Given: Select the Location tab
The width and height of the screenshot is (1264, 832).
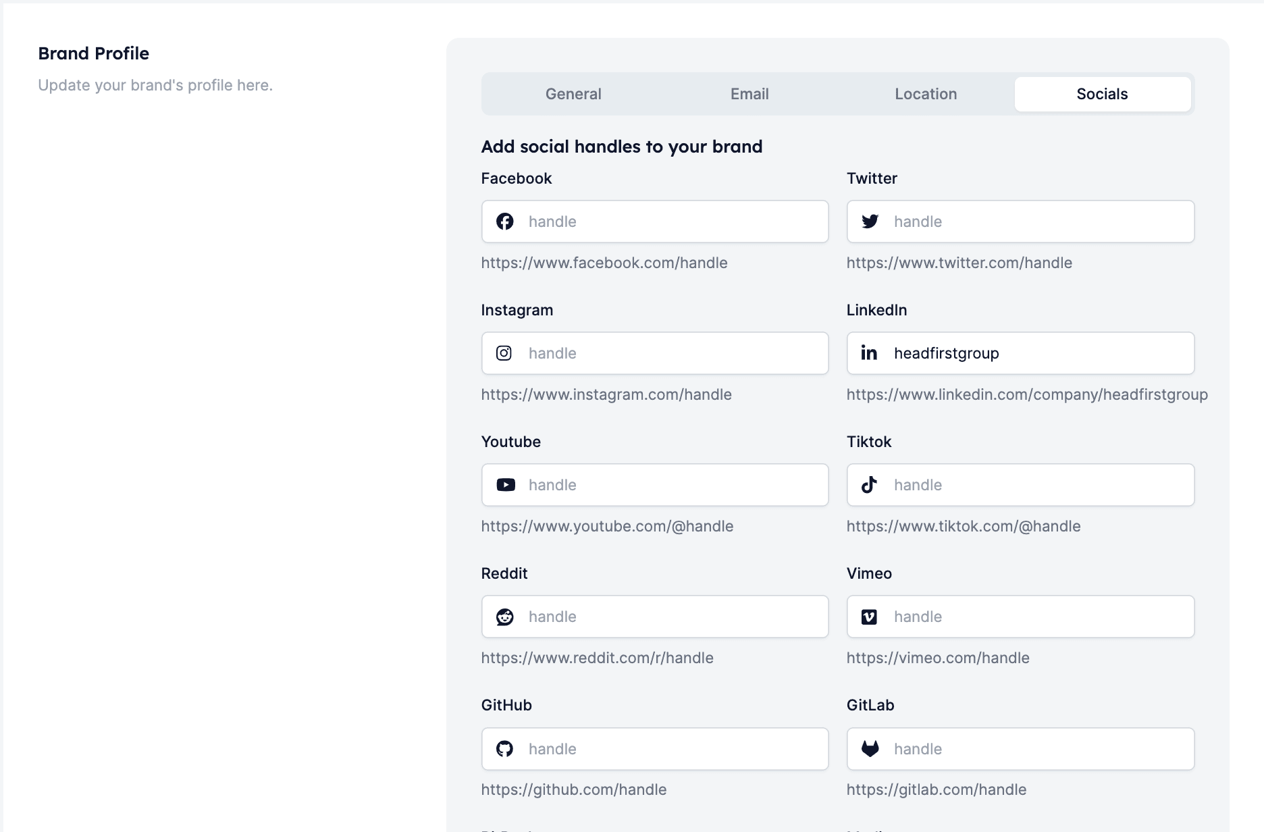Looking at the screenshot, I should point(926,94).
